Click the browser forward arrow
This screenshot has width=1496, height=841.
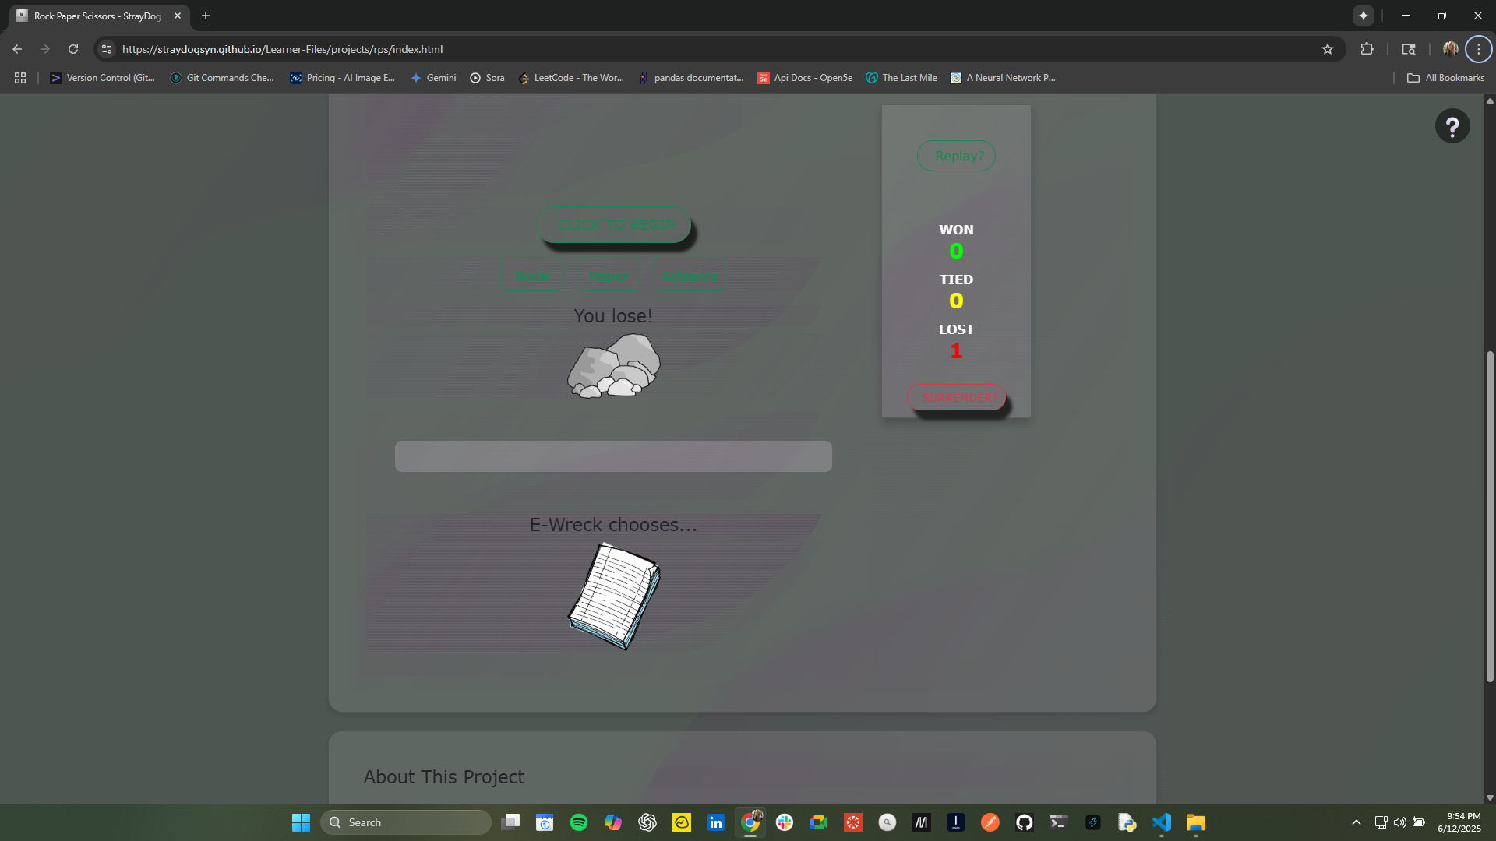click(x=45, y=49)
